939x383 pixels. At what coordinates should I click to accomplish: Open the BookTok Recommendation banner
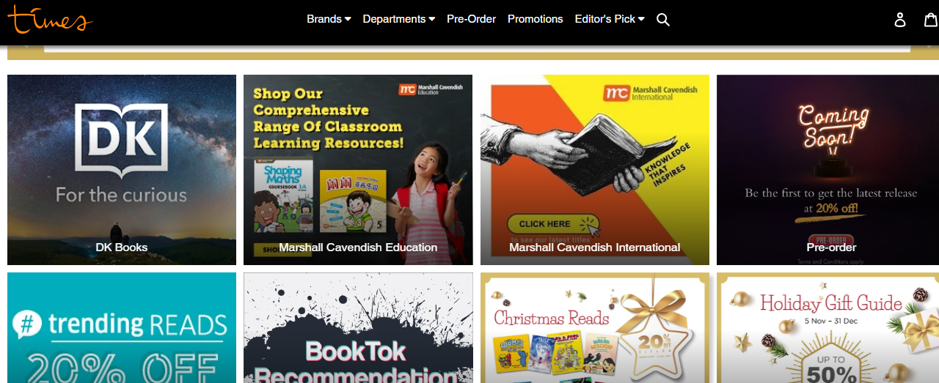point(358,328)
